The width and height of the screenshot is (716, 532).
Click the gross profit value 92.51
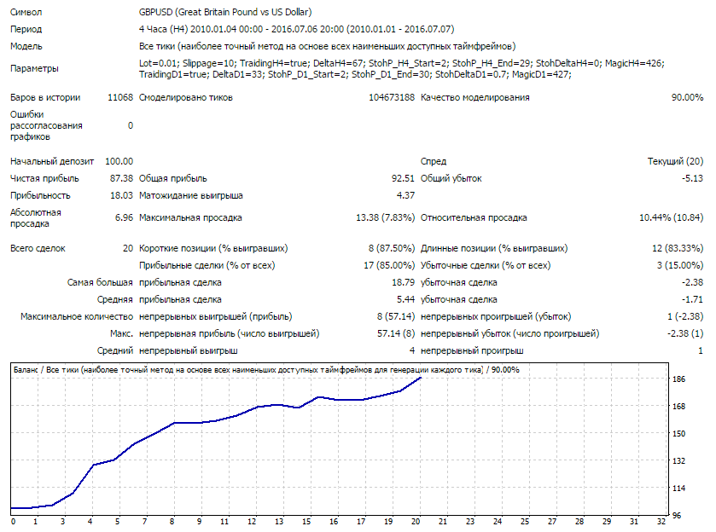tap(403, 178)
